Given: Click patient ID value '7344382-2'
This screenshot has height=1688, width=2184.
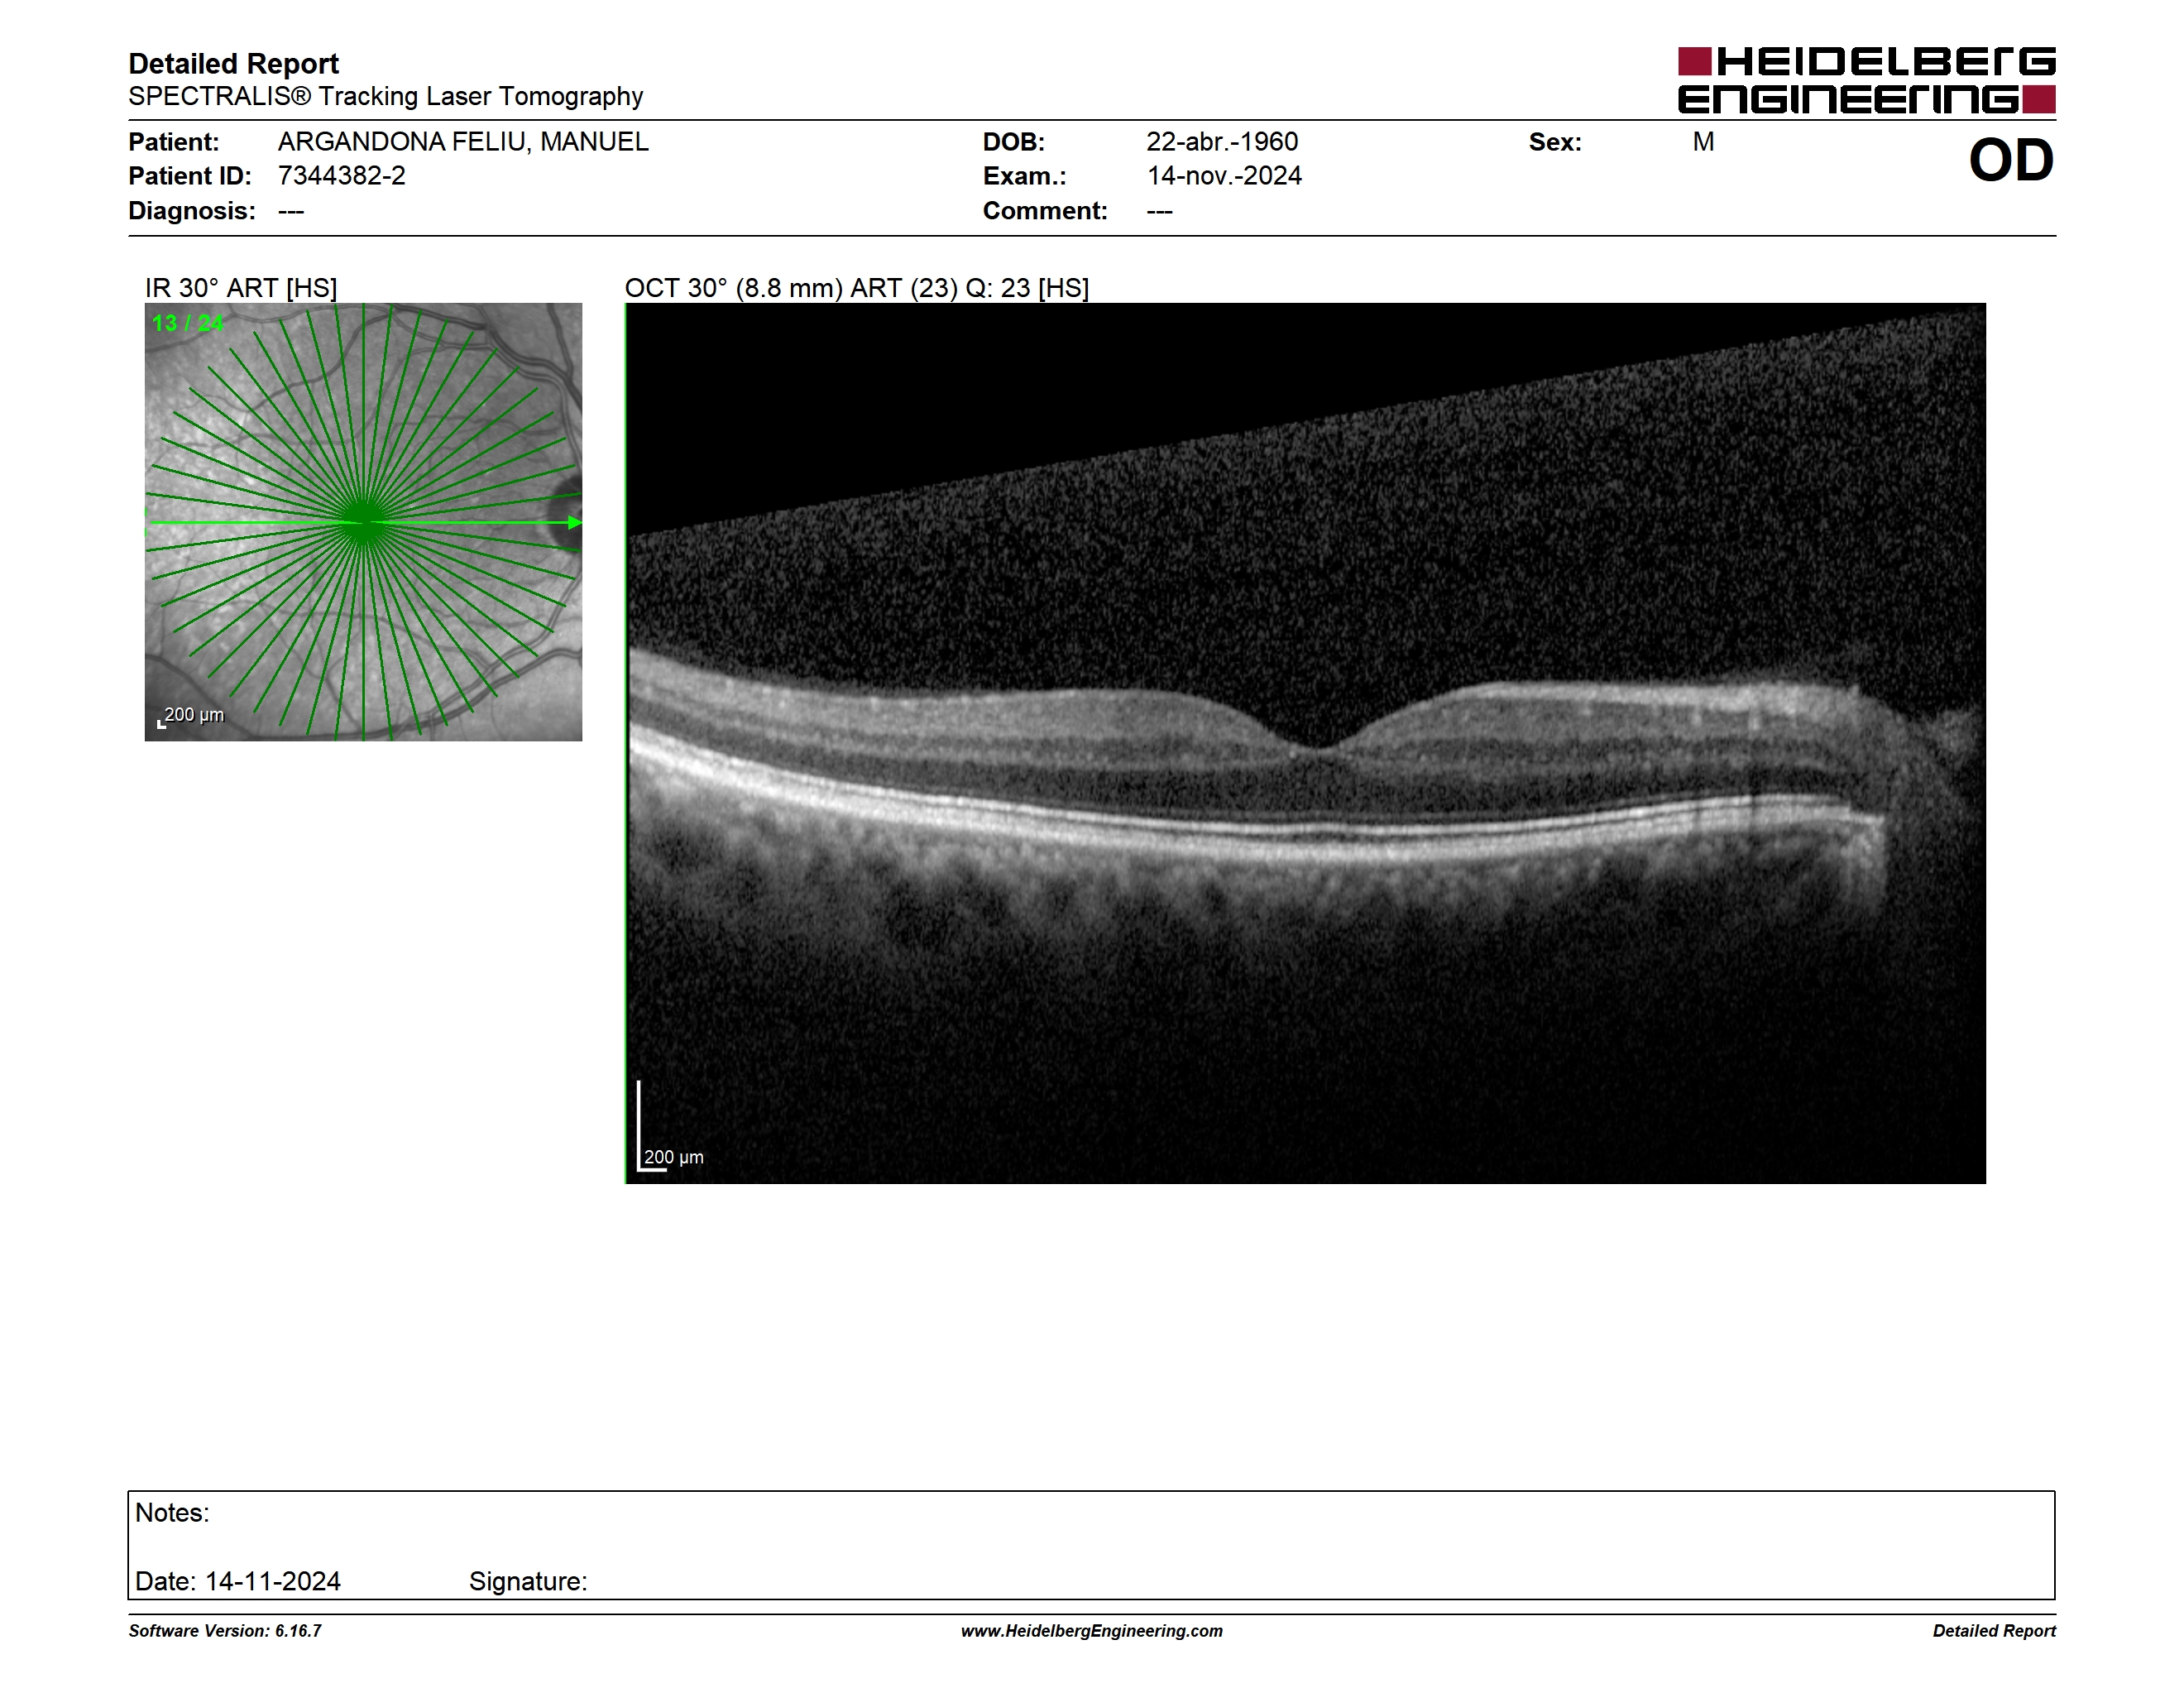Looking at the screenshot, I should pyautogui.click(x=342, y=176).
